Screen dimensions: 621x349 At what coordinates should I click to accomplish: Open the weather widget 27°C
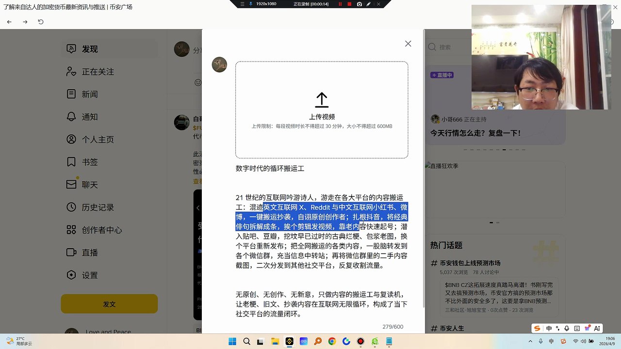pyautogui.click(x=18, y=341)
